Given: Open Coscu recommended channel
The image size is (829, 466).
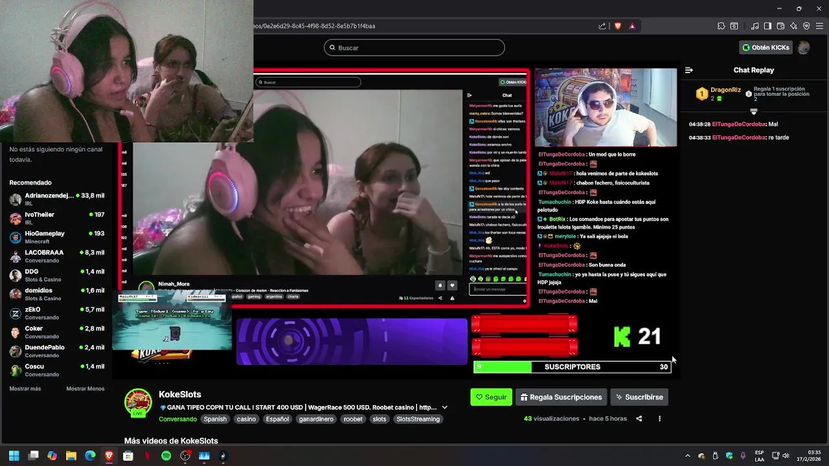Looking at the screenshot, I should pyautogui.click(x=56, y=370).
